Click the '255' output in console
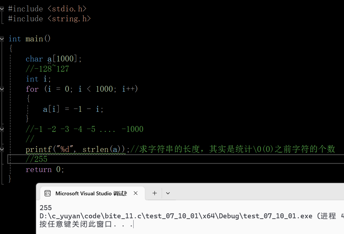 (46, 208)
